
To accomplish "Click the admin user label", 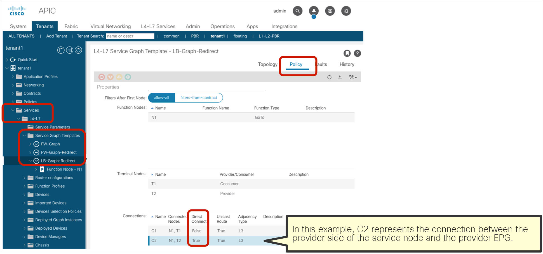I will pyautogui.click(x=280, y=11).
